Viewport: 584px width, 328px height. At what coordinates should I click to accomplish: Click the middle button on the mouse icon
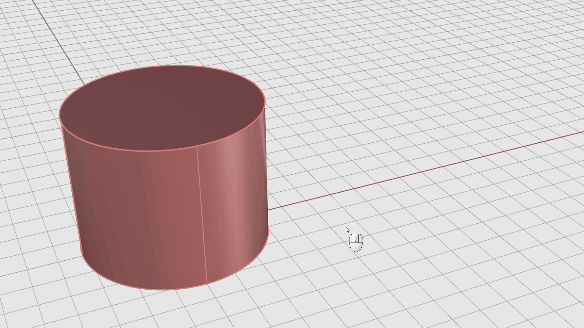(356, 239)
